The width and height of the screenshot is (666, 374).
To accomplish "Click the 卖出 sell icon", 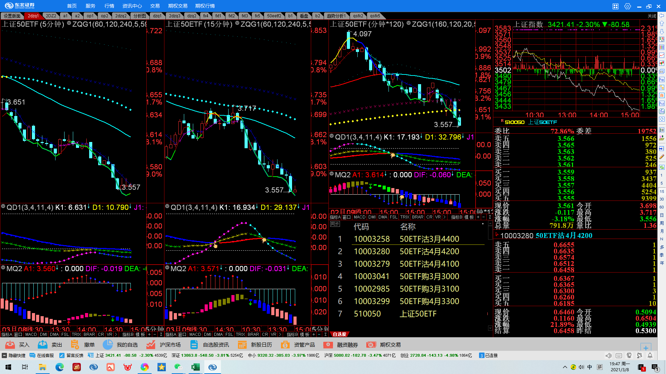I will [43, 345].
